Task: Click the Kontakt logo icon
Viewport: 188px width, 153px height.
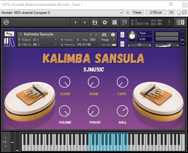Action: [x=6, y=22]
